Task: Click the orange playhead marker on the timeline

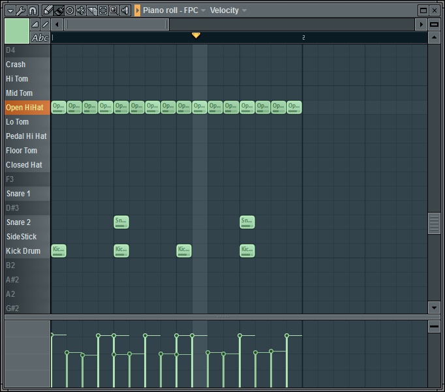Action: [x=196, y=35]
